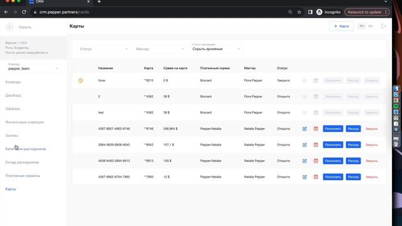Go back with the browser back arrow
Viewport: 402px width, 226px height.
6,12
